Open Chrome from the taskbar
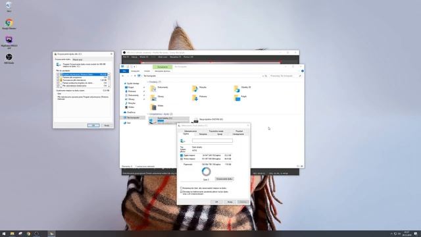This screenshot has height=237, width=421. (28, 234)
